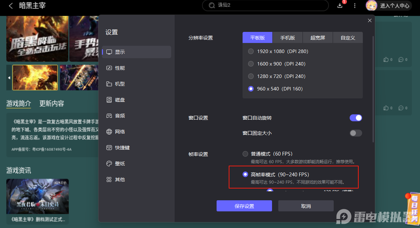Open the 壁纸 settings section
The image size is (420, 228).
[137, 164]
